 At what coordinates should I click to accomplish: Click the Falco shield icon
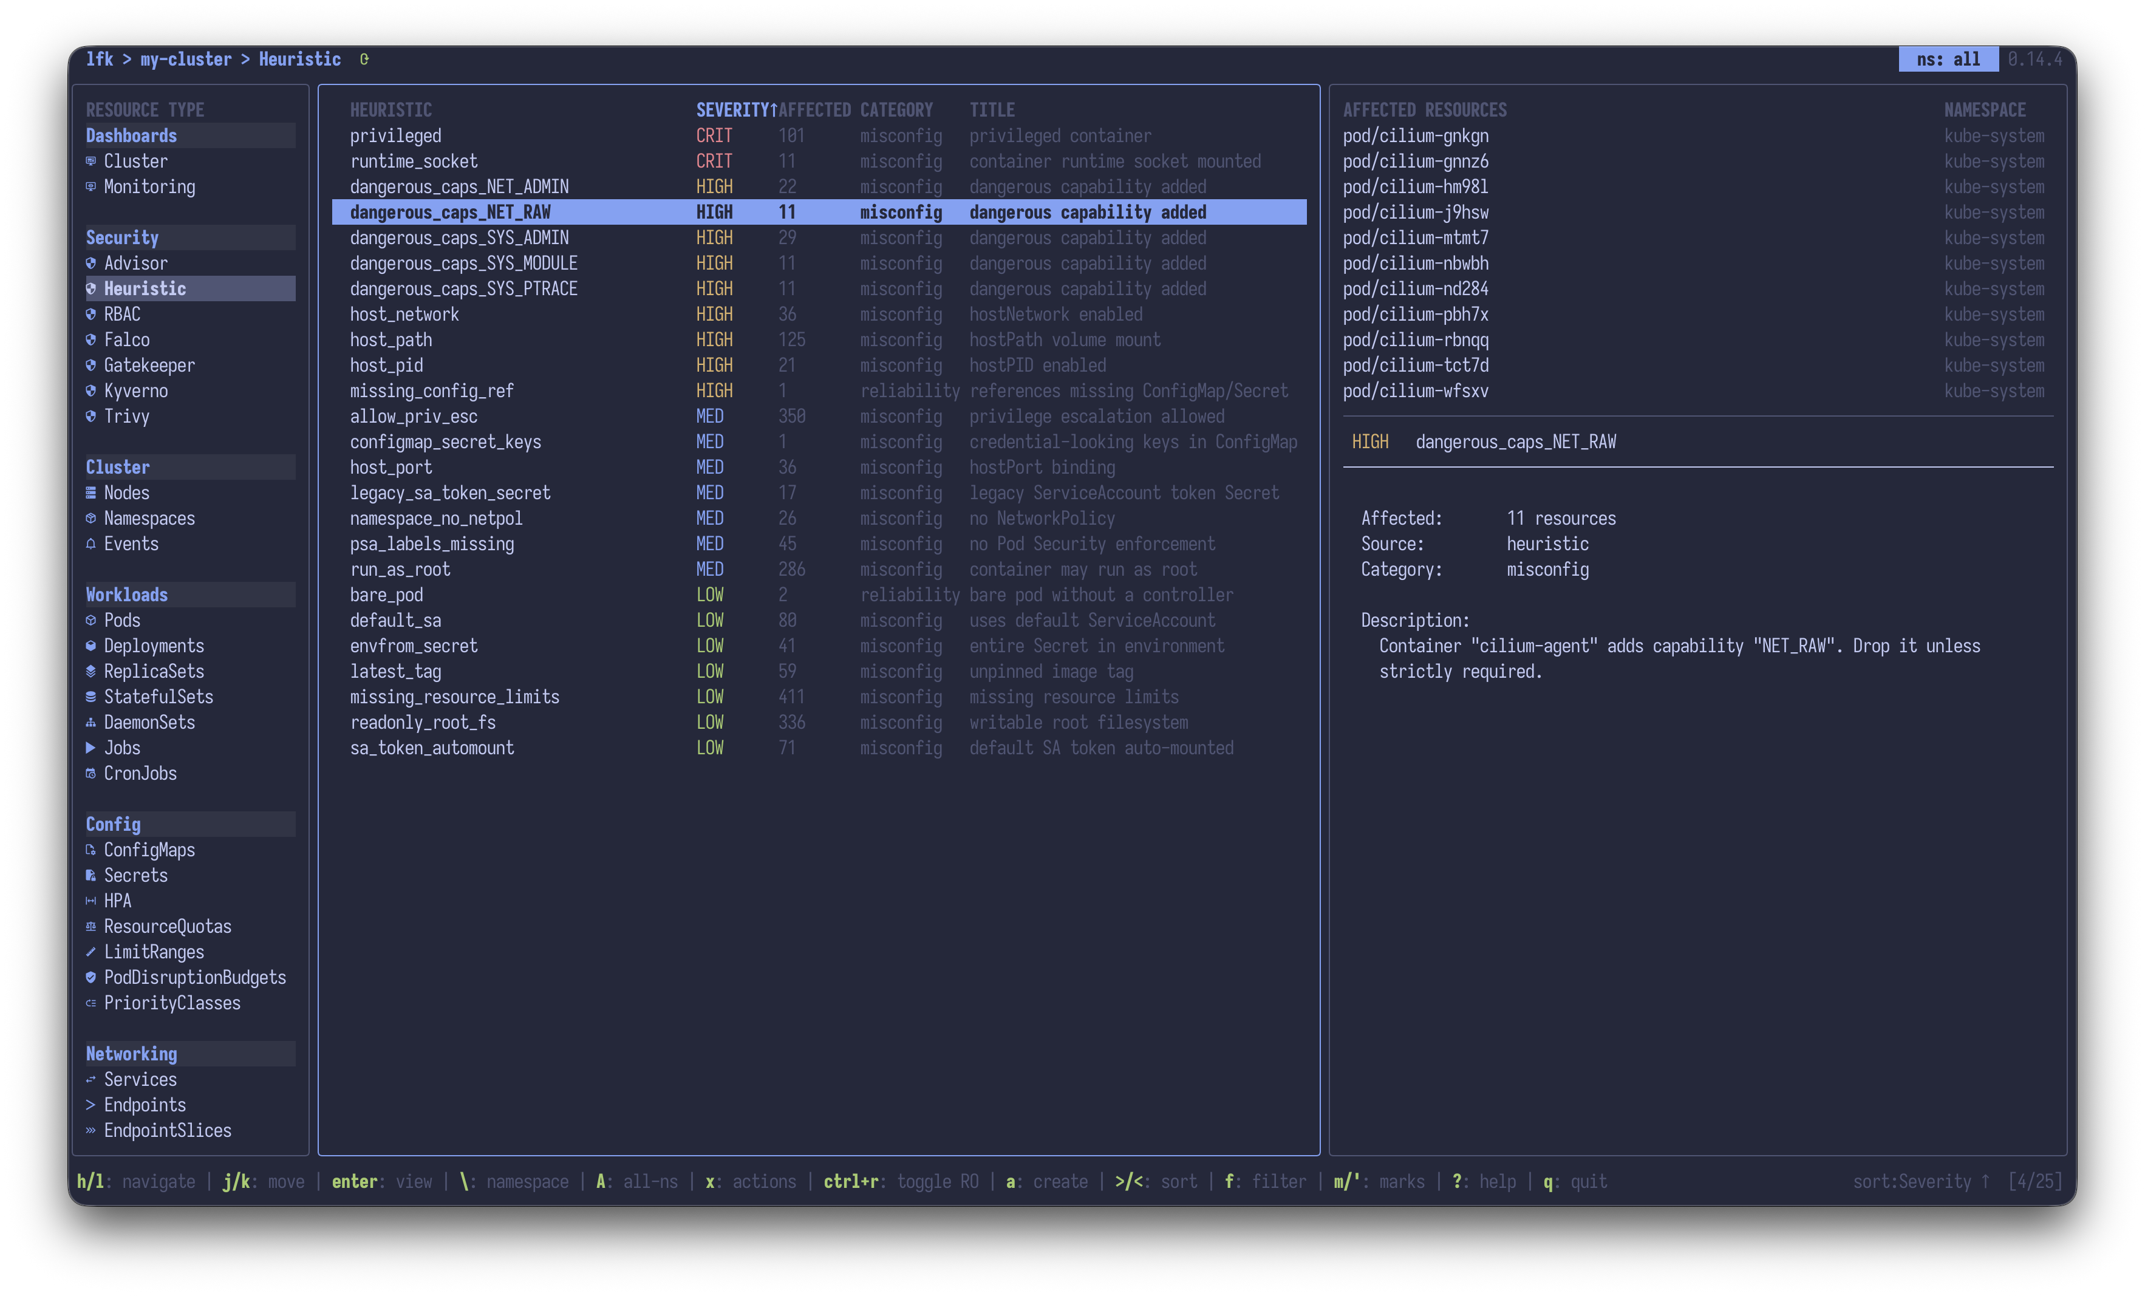pyautogui.click(x=90, y=339)
